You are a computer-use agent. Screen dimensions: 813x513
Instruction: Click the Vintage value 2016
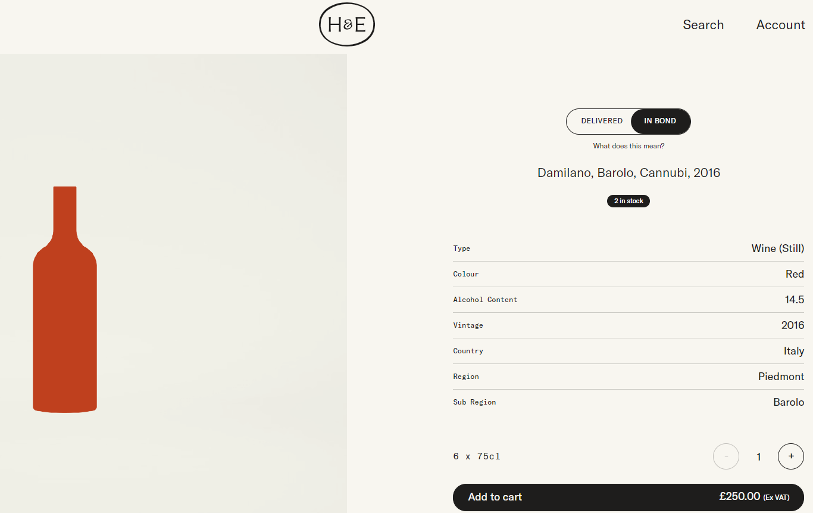(792, 325)
